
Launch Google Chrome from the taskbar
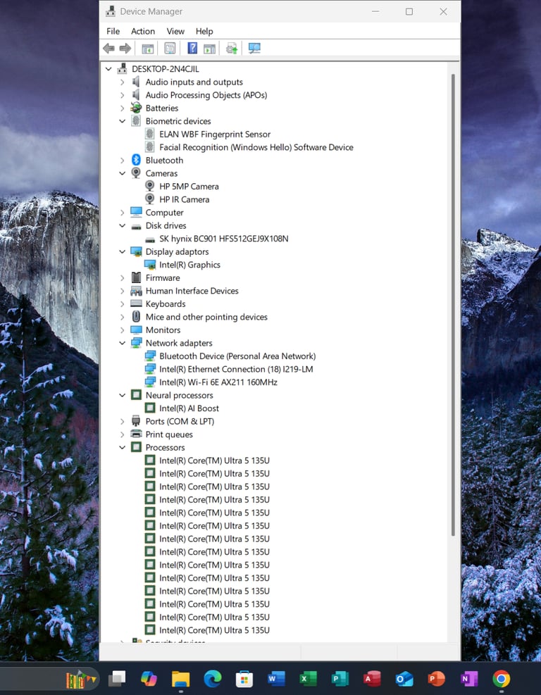click(x=501, y=679)
